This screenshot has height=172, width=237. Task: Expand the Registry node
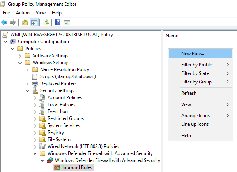click(x=35, y=133)
